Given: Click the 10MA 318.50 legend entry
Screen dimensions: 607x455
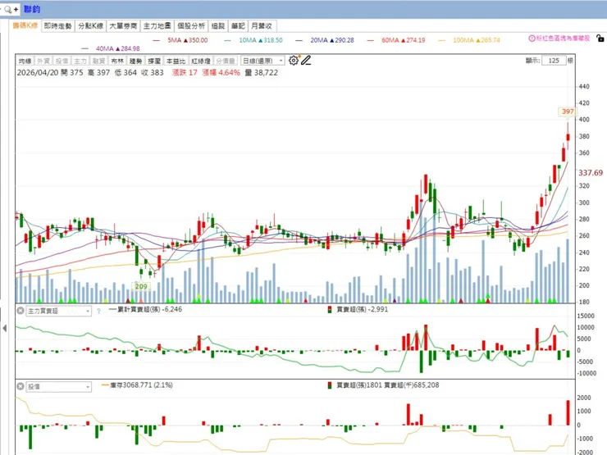Looking at the screenshot, I should (x=253, y=40).
